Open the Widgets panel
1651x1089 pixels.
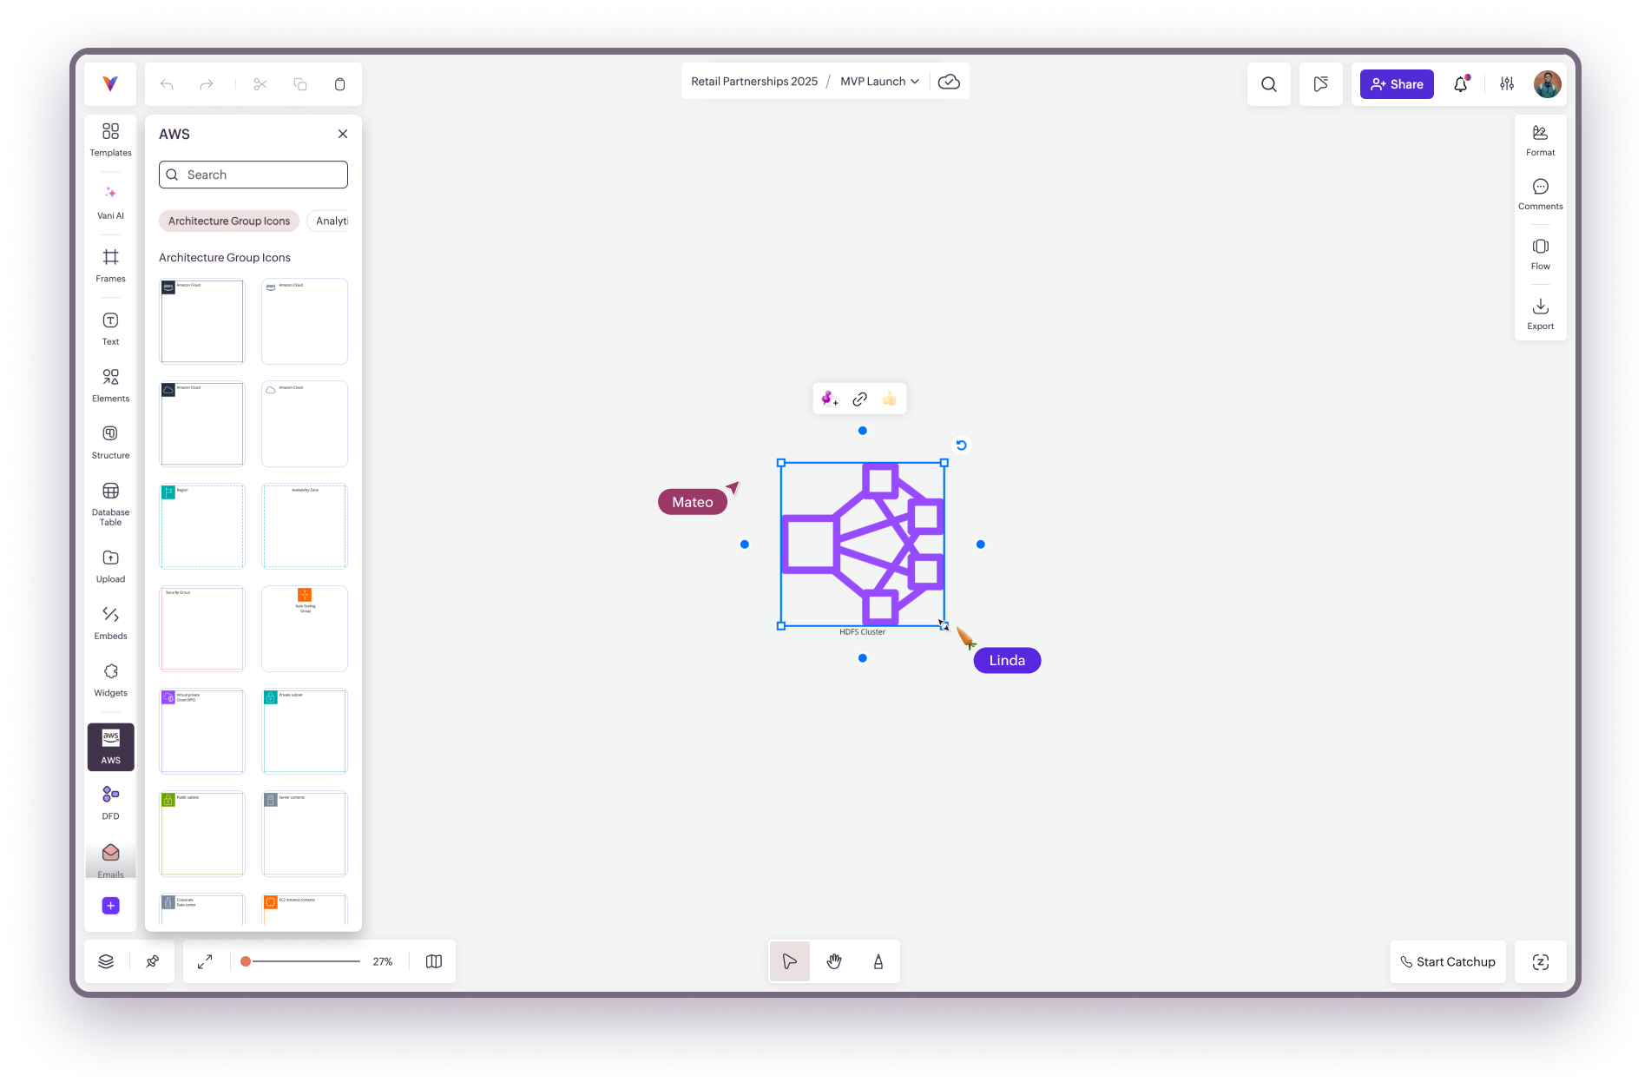111,680
